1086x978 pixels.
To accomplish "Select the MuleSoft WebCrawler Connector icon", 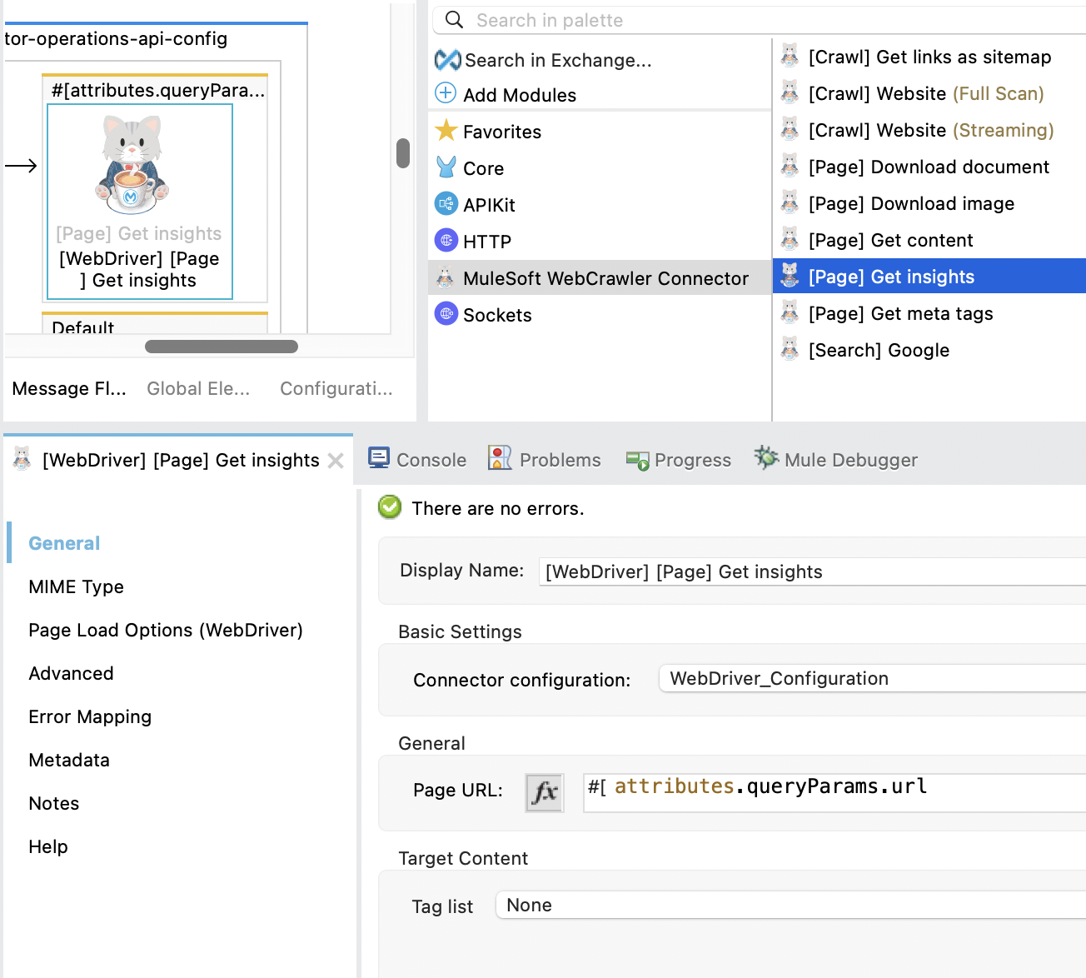I will pyautogui.click(x=446, y=277).
